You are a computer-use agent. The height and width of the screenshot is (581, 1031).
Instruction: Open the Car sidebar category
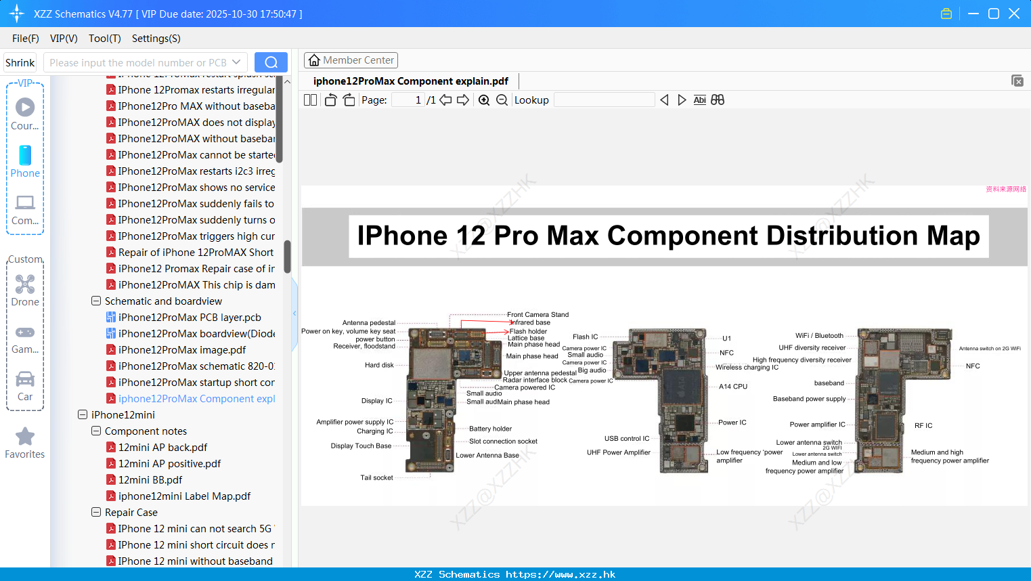click(x=25, y=386)
